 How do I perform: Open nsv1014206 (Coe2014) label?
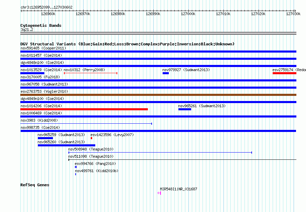(x=41, y=106)
